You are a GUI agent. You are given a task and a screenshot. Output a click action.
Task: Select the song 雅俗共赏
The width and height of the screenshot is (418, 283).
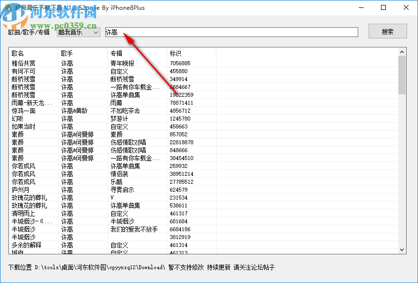(x=23, y=63)
